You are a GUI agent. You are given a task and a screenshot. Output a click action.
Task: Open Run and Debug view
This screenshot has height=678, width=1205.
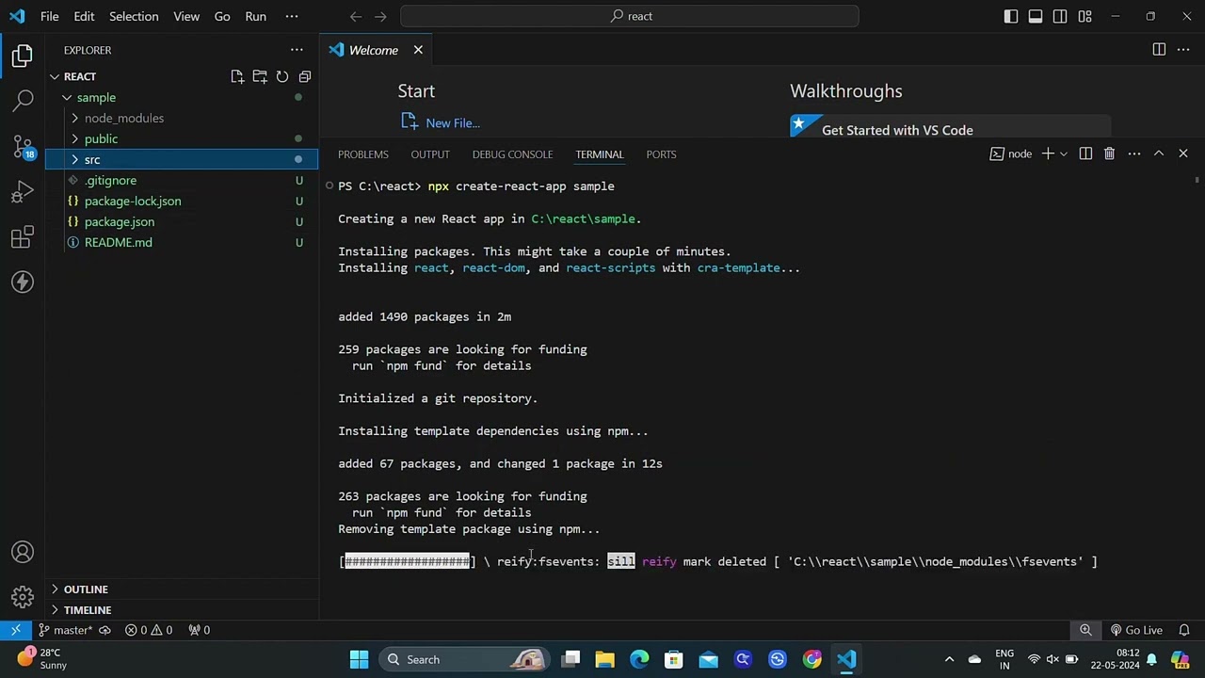pos(23,192)
